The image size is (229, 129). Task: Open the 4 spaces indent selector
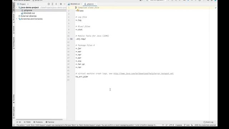point(179,125)
